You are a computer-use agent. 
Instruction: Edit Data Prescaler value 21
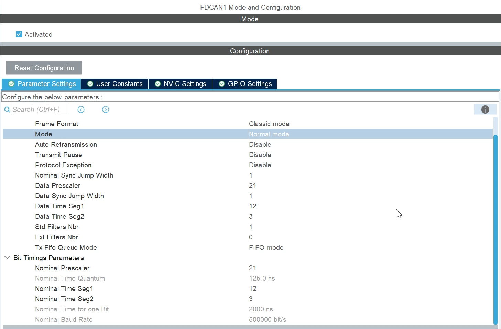click(x=252, y=185)
